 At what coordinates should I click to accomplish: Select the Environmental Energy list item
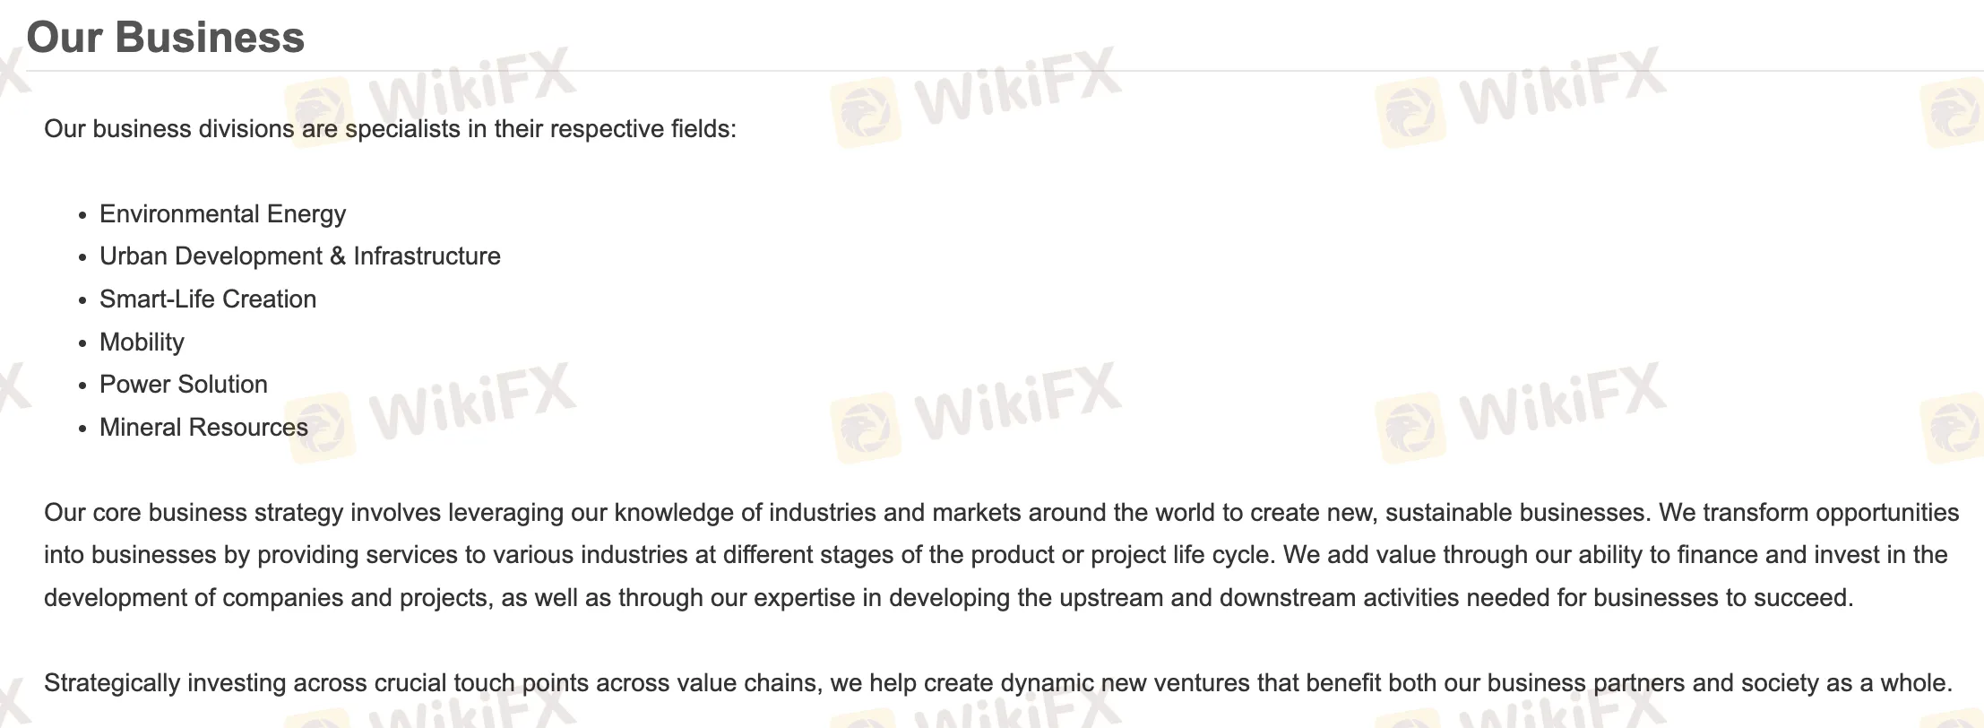[x=222, y=214]
